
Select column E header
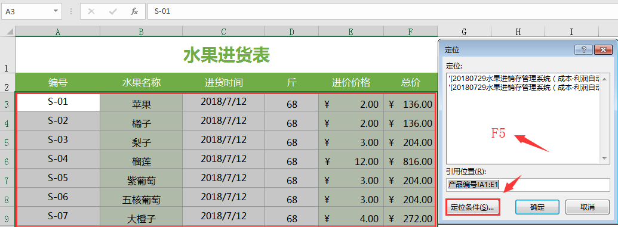(x=350, y=32)
